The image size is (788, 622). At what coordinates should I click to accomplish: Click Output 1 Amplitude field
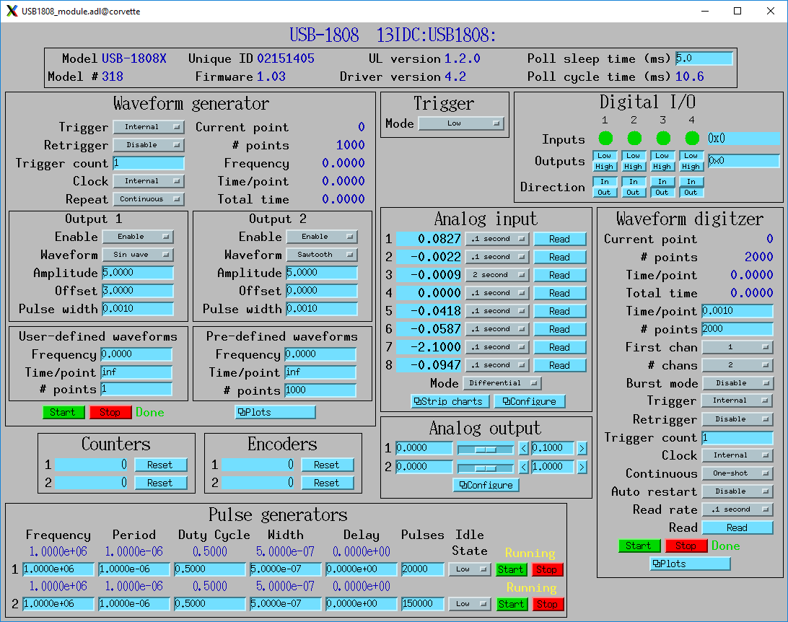[138, 273]
